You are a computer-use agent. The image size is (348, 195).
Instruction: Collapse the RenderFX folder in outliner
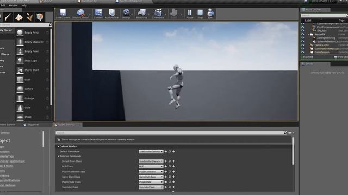[x=309, y=35]
